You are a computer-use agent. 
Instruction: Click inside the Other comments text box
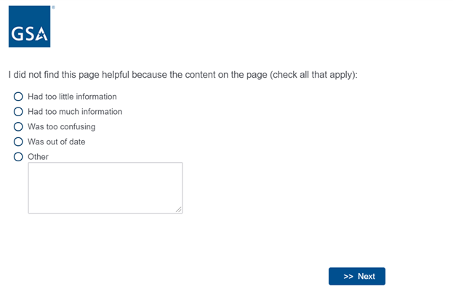coord(105,187)
